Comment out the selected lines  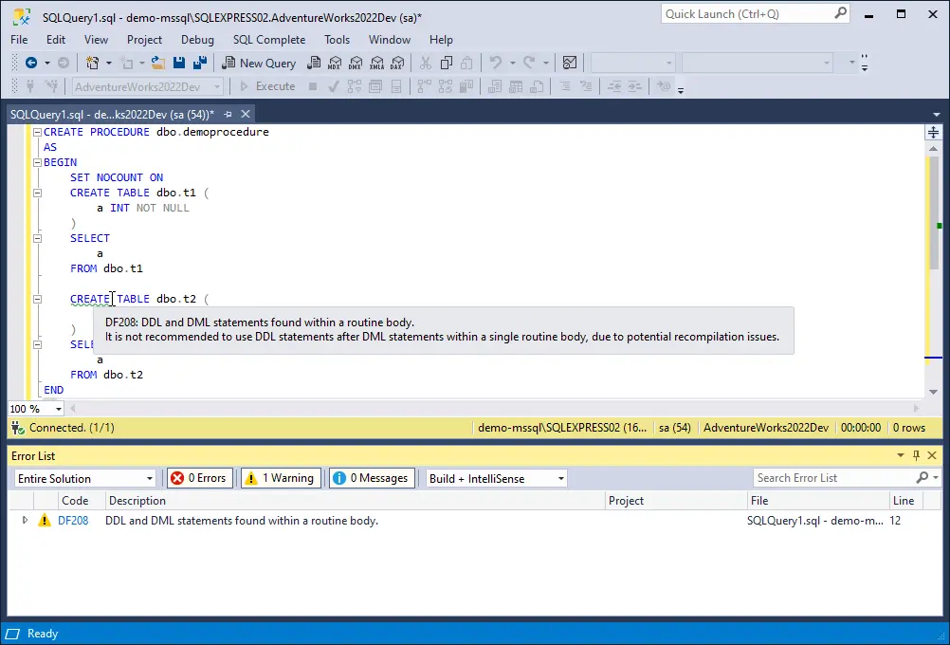point(564,86)
